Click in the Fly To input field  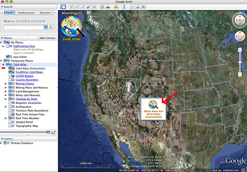24,27
